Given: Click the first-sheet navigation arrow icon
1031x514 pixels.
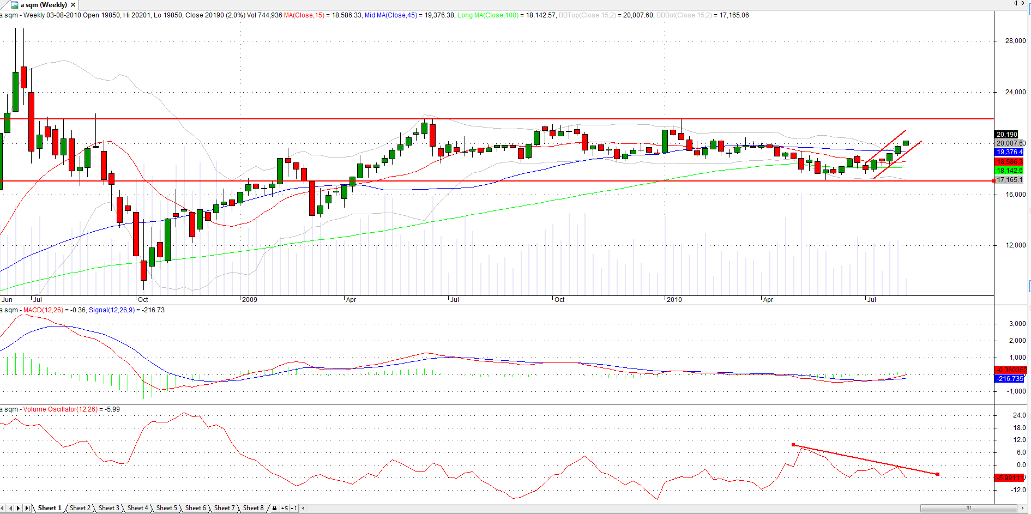Looking at the screenshot, I should click(2, 507).
